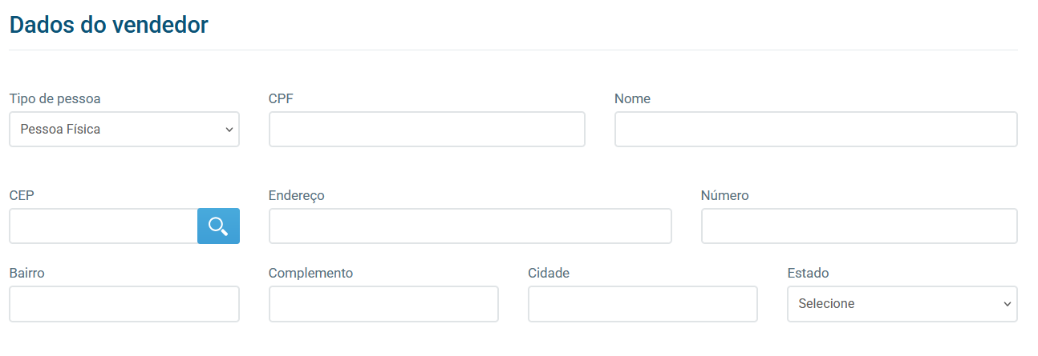Click the chevron arrow on Pessoa Física select
The image size is (1038, 356).
click(229, 130)
